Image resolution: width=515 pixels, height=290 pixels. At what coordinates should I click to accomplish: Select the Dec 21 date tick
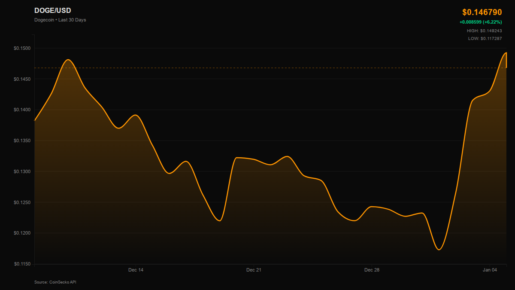[x=254, y=270]
